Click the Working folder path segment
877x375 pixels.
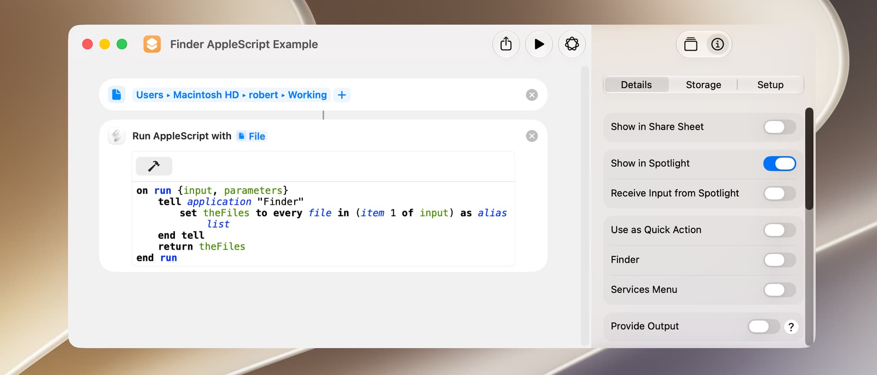307,95
